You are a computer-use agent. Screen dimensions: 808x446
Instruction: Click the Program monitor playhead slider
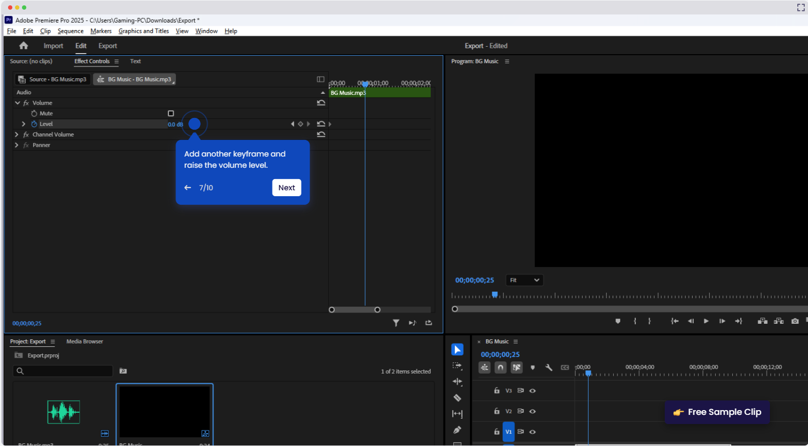click(495, 294)
